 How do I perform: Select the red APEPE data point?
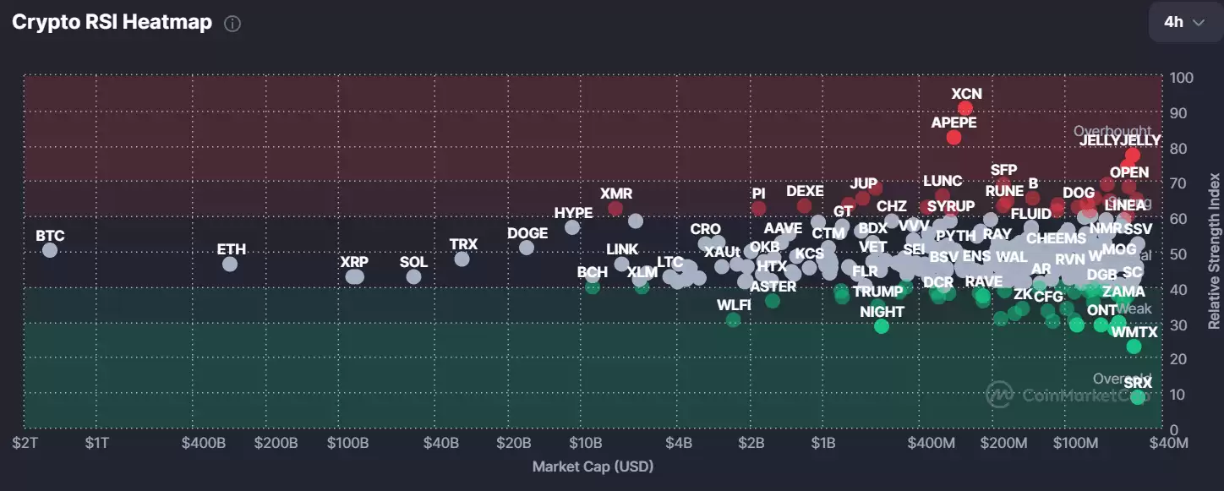point(954,137)
